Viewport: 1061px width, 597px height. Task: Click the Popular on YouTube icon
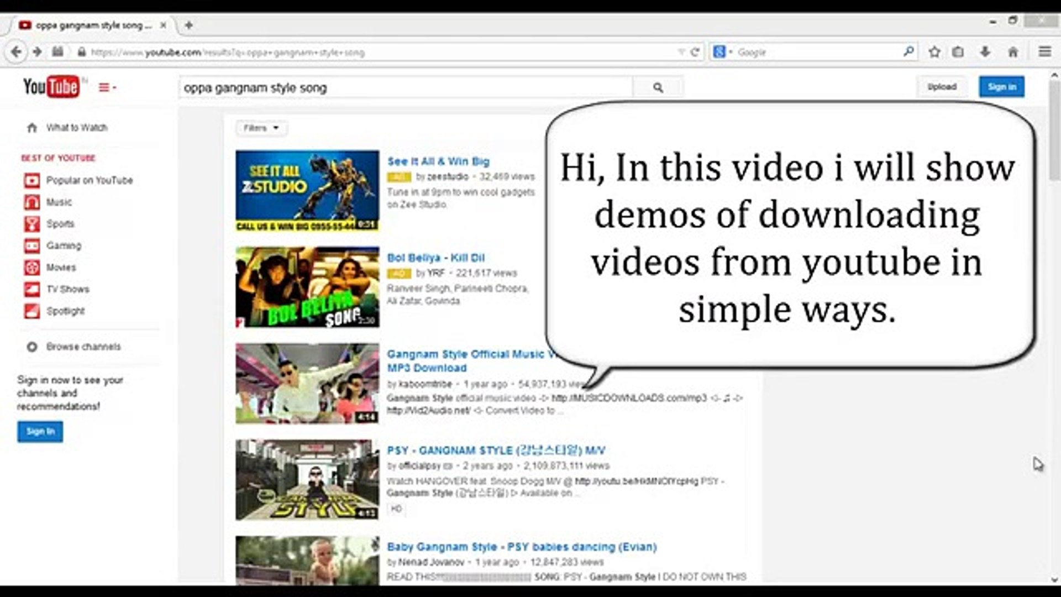33,180
